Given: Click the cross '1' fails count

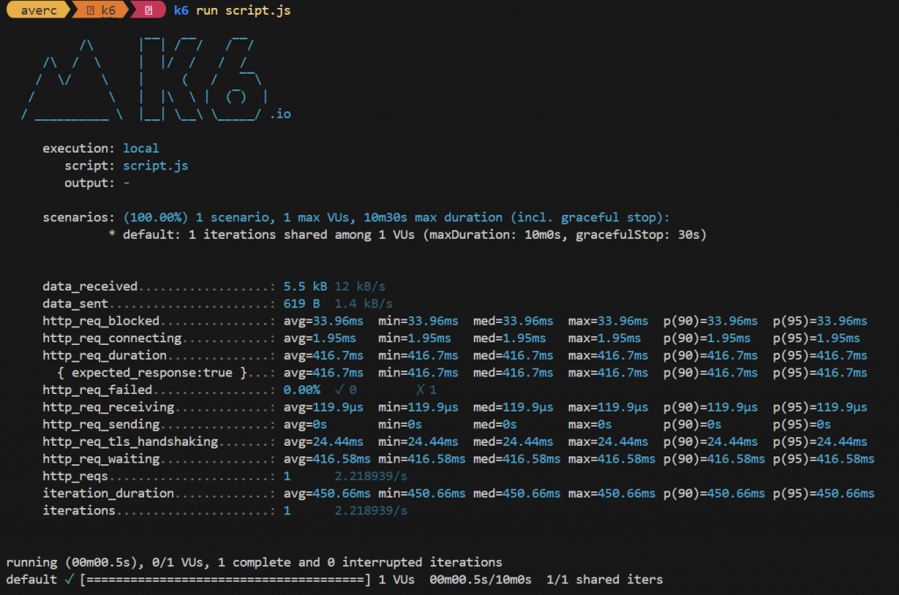Looking at the screenshot, I should 426,390.
